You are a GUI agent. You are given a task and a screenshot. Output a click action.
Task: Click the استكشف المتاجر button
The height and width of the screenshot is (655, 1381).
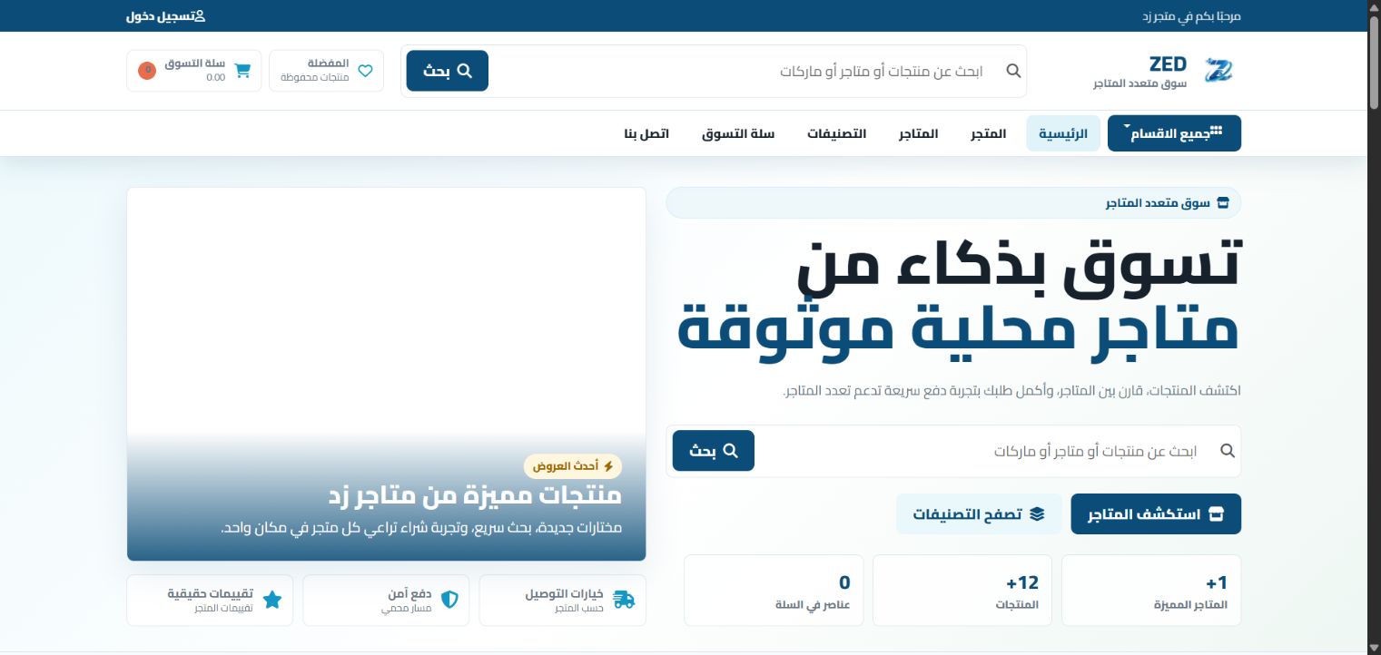pos(1156,514)
